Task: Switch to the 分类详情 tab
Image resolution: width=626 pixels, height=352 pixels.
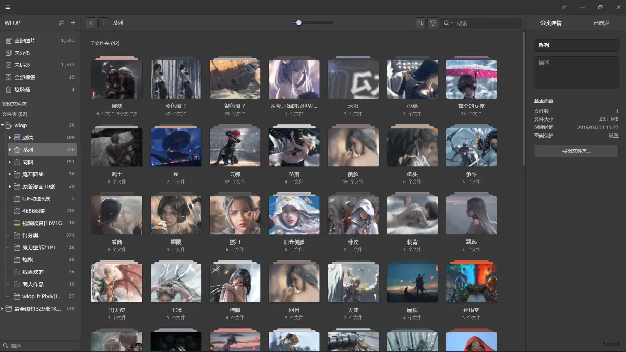Action: click(551, 23)
